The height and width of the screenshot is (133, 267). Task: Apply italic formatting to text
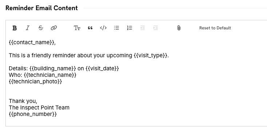point(28,28)
